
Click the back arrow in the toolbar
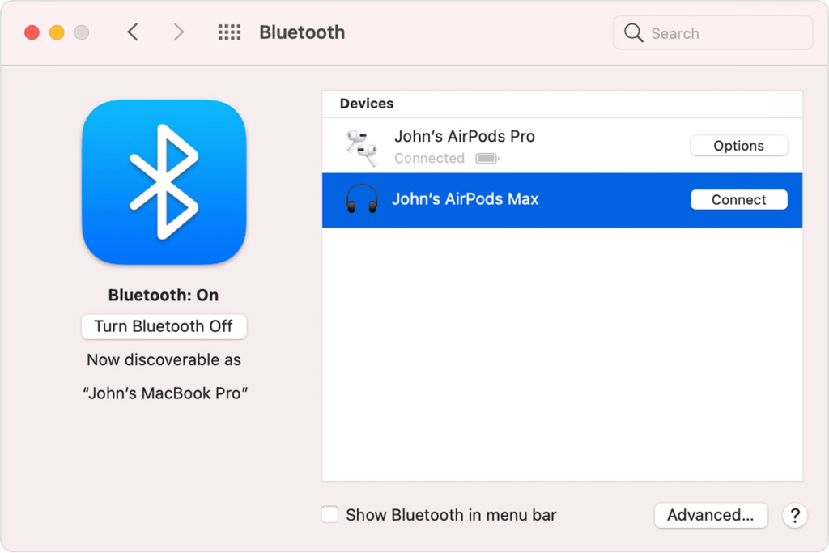coord(133,32)
